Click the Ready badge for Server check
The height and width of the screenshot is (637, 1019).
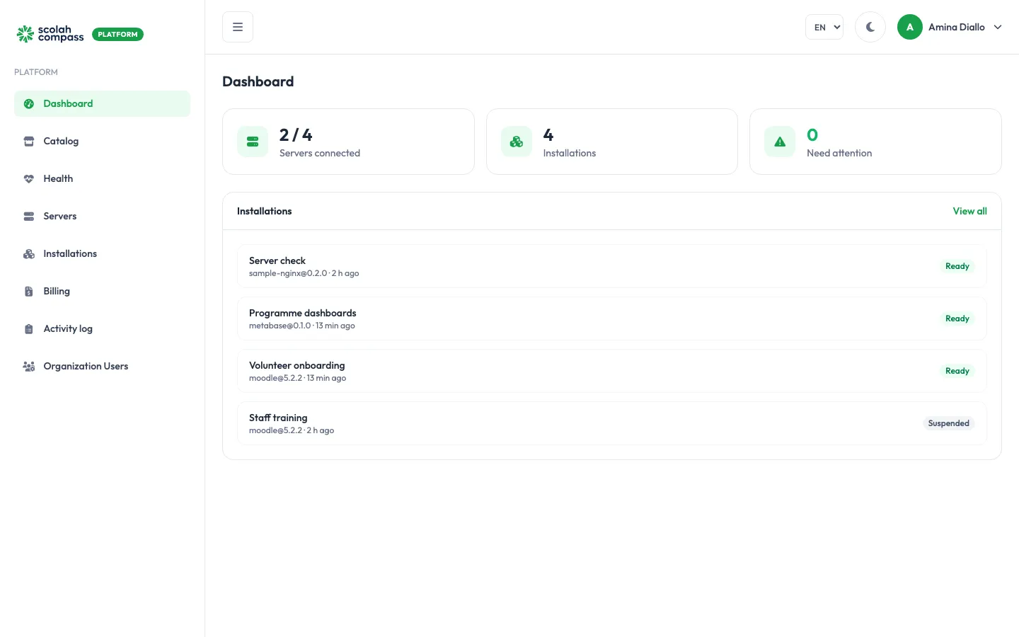957,266
